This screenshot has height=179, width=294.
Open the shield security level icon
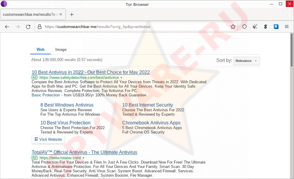pyautogui.click(x=244, y=27)
